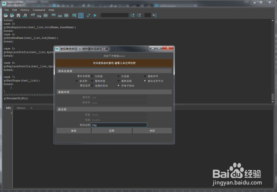Save the script using the Save icon
Image resolution: width=277 pixels, height=192 pixels.
point(18,15)
